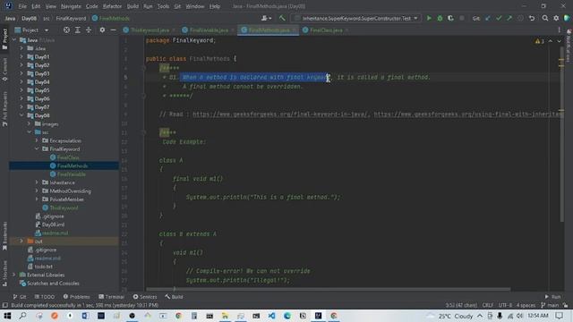The width and height of the screenshot is (573, 322).
Task: Expand the out folder
Action: pos(21,241)
